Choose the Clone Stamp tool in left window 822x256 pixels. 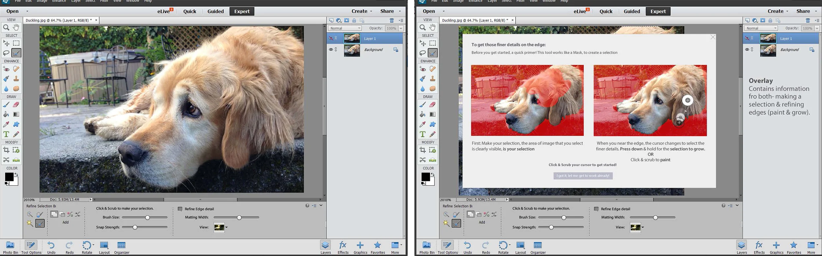point(16,79)
